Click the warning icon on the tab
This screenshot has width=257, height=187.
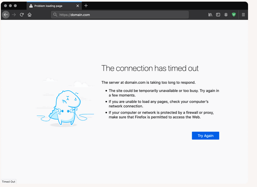[x=31, y=6]
